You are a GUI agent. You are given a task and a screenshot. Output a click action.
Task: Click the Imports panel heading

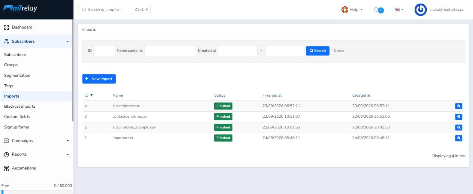point(89,29)
